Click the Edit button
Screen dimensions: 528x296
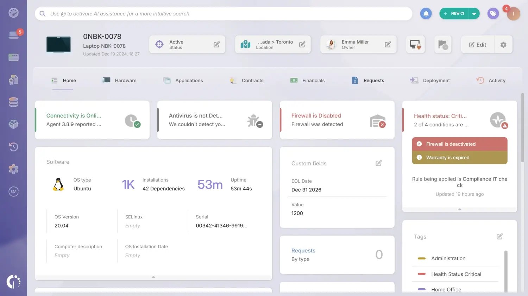click(477, 44)
